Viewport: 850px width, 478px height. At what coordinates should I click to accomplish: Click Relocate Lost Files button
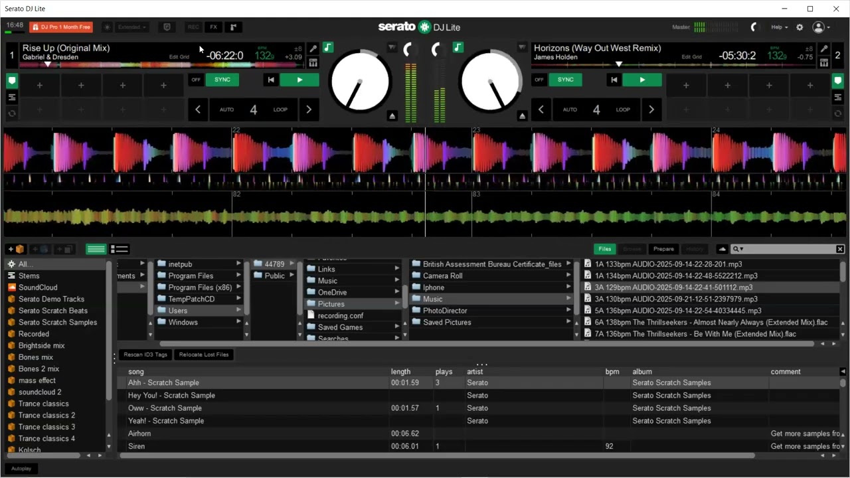204,355
